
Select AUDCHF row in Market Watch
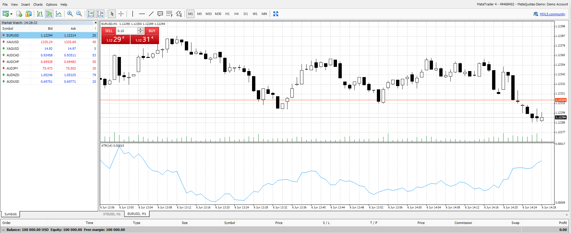click(49, 62)
